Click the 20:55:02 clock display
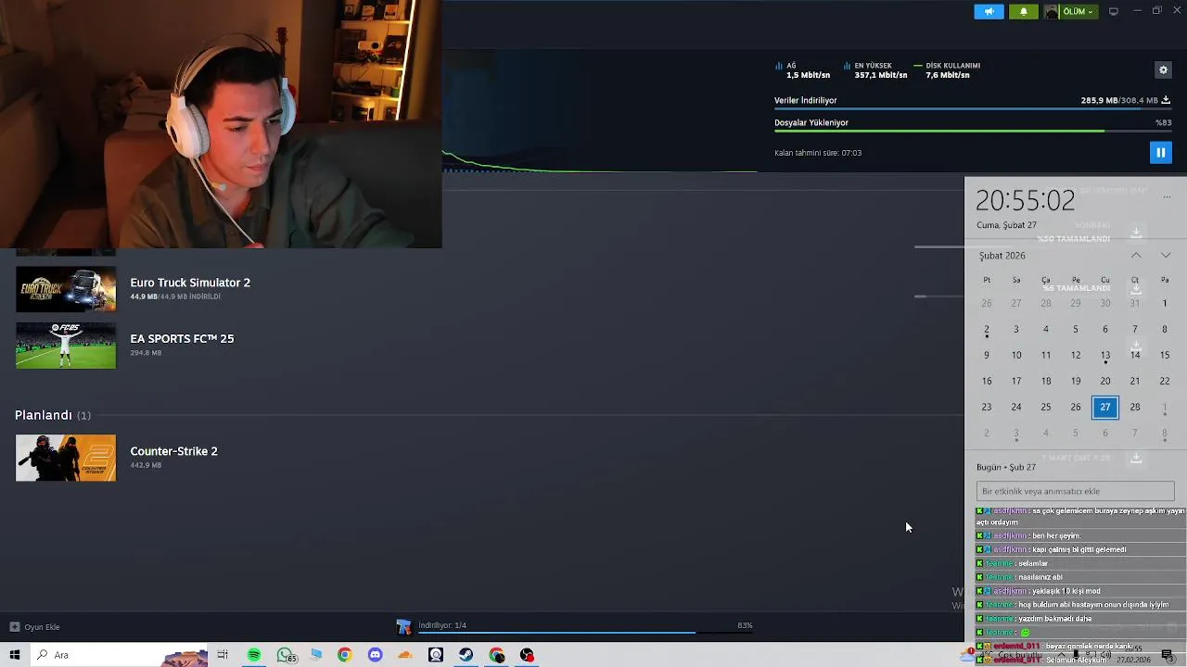1187x667 pixels. coord(1025,200)
